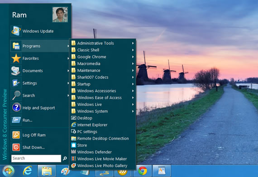Click the Run icon

(16, 120)
